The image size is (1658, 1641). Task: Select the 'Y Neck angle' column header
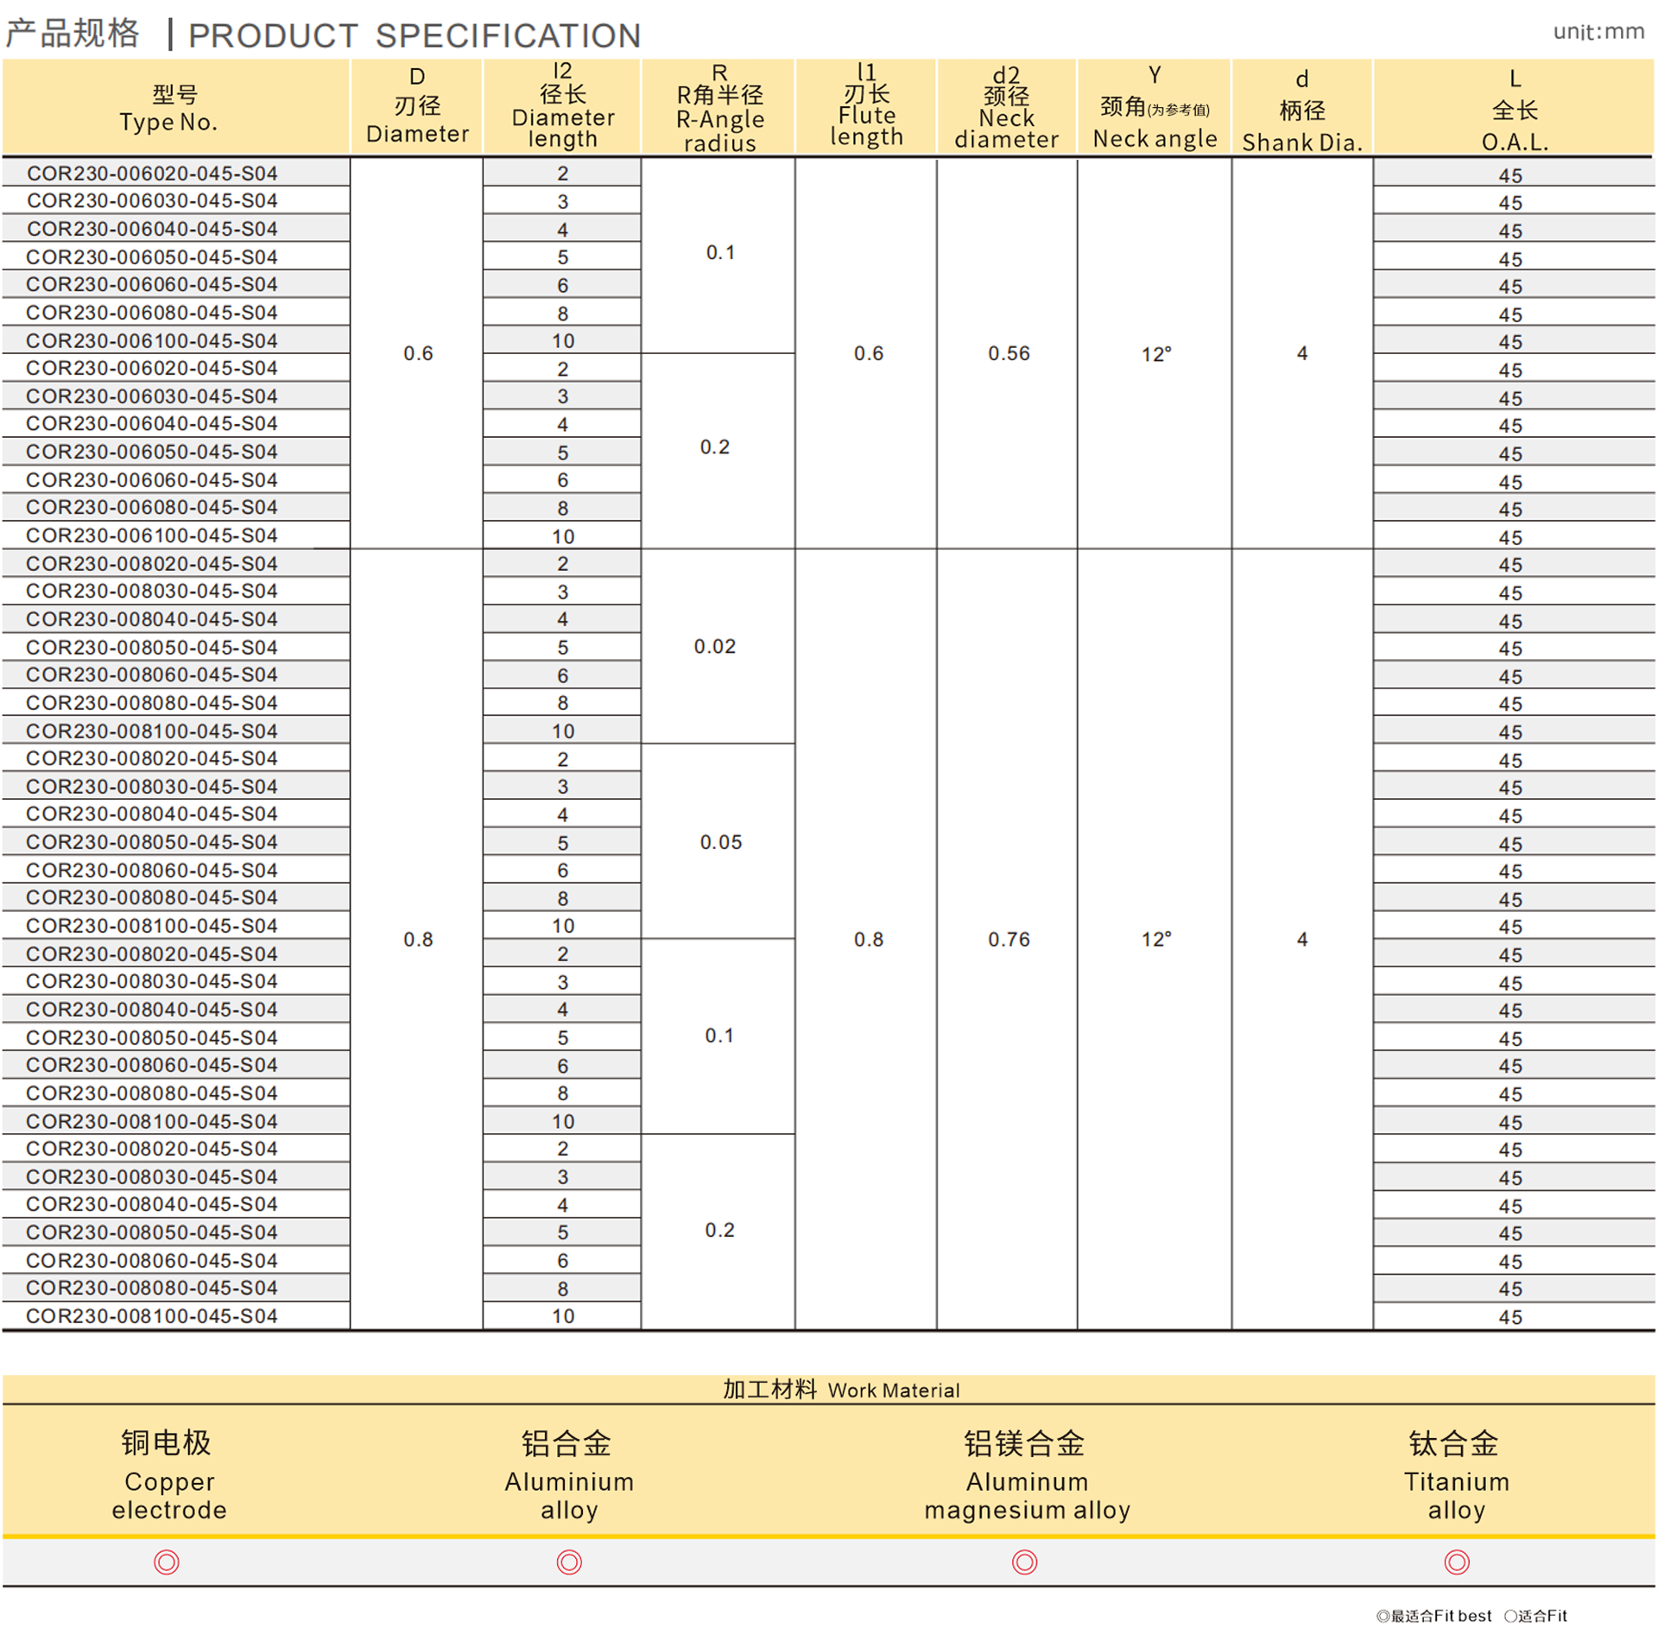(x=1155, y=107)
